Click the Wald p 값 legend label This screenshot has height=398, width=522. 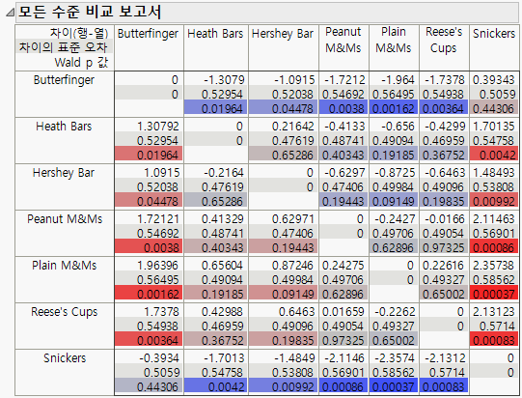click(82, 62)
